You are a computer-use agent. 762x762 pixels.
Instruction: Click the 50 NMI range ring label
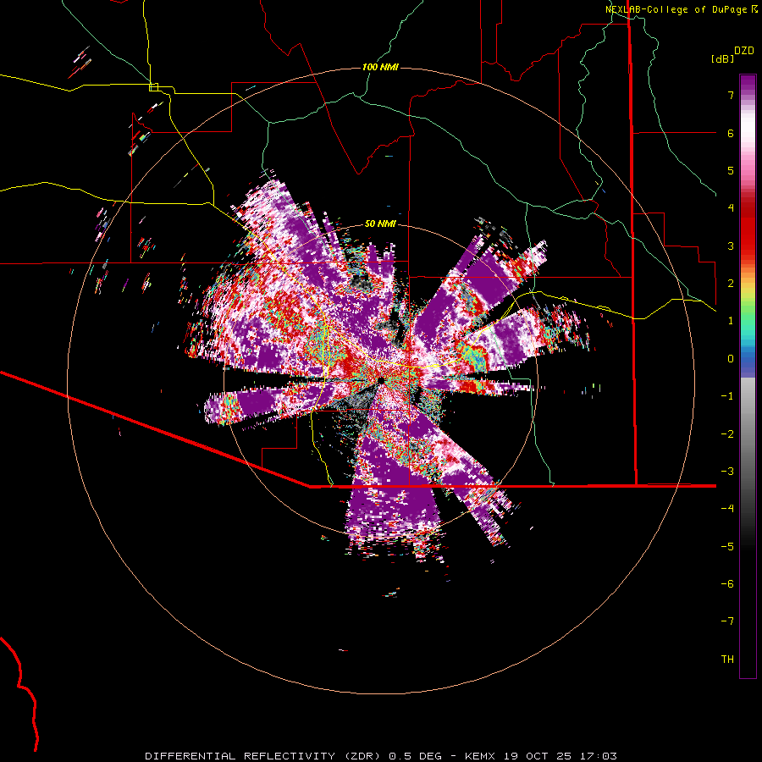[380, 224]
